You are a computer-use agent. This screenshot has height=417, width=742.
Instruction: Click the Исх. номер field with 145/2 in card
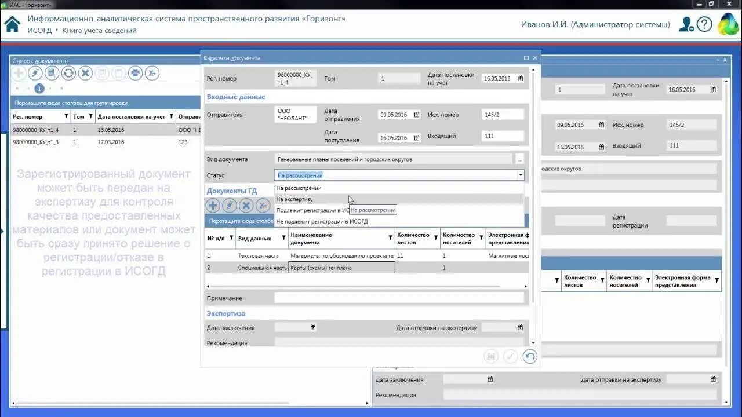coord(503,115)
